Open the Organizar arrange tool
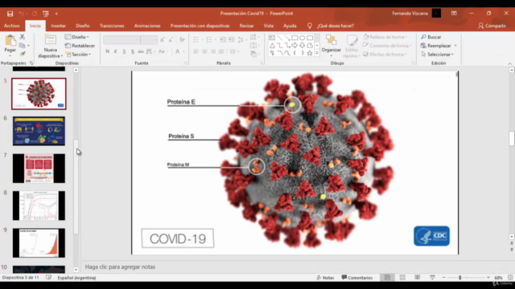The image size is (515, 289). click(331, 45)
